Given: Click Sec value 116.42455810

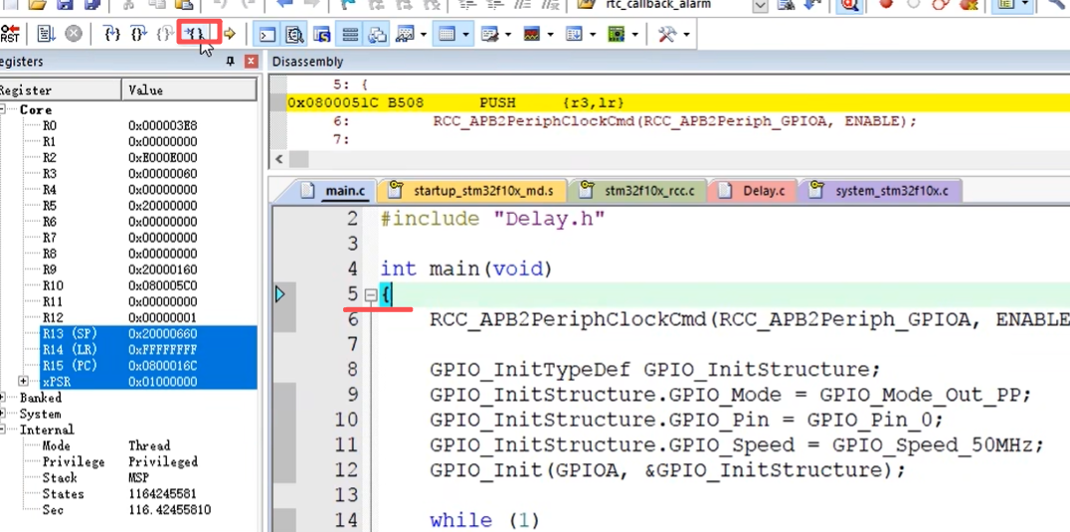Looking at the screenshot, I should pyautogui.click(x=169, y=509).
